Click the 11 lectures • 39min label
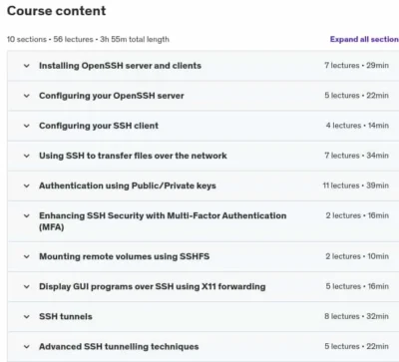The image size is (399, 362). [x=356, y=185]
